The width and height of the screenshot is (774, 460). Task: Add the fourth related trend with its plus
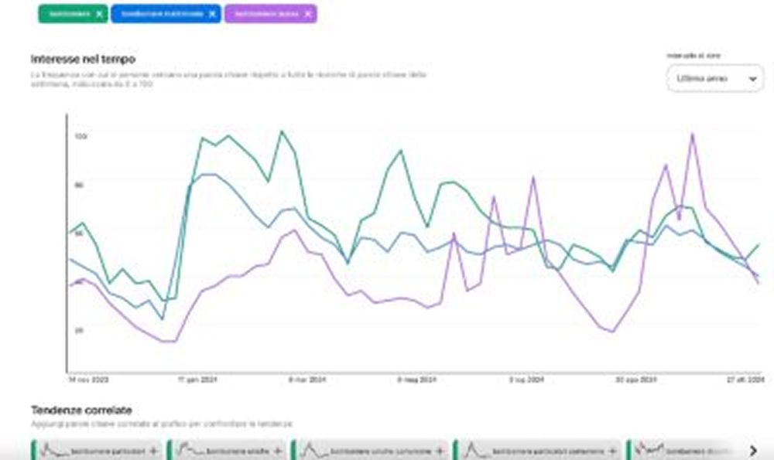coord(611,450)
